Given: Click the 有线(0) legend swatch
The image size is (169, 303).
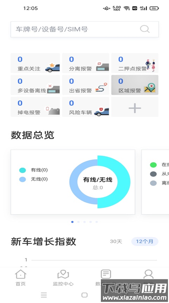Looking at the screenshot, I should (22, 170).
